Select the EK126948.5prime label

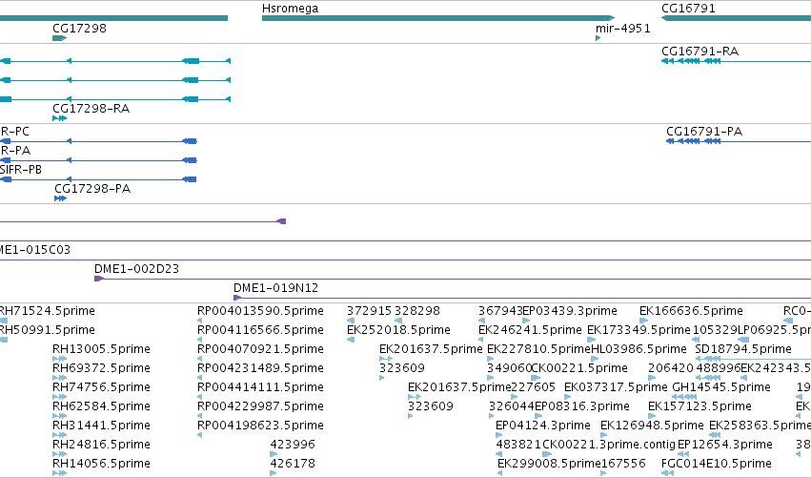pyautogui.click(x=652, y=426)
